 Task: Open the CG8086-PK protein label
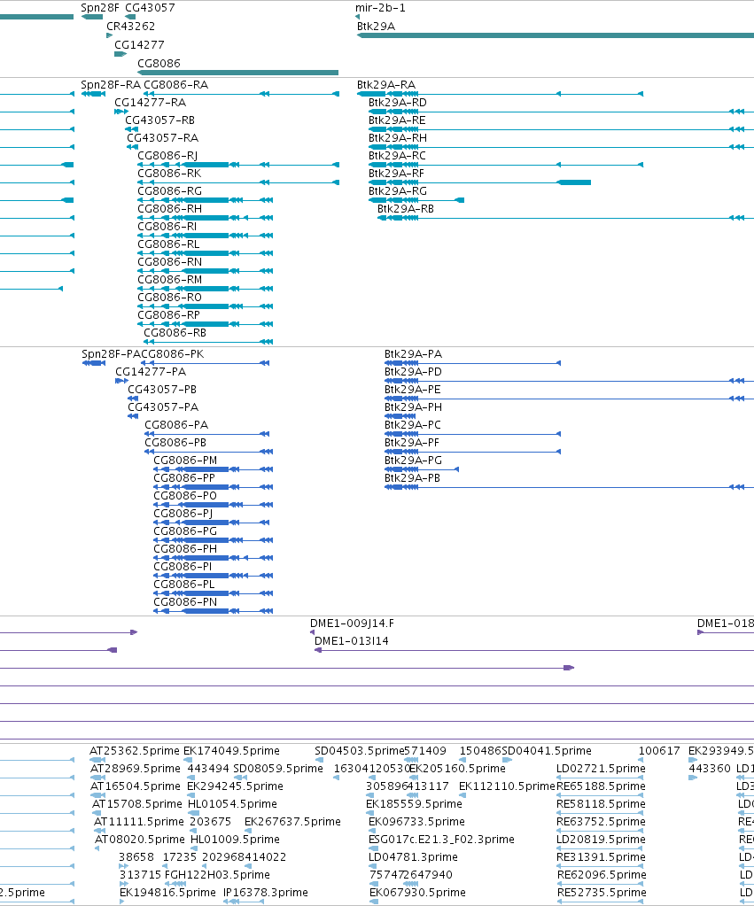click(x=173, y=353)
